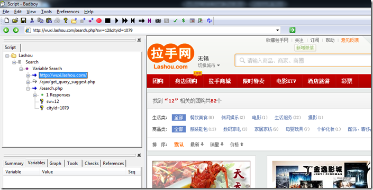Add a variable with the green dollar icon
This screenshot has height=190, width=373.
click(183, 21)
